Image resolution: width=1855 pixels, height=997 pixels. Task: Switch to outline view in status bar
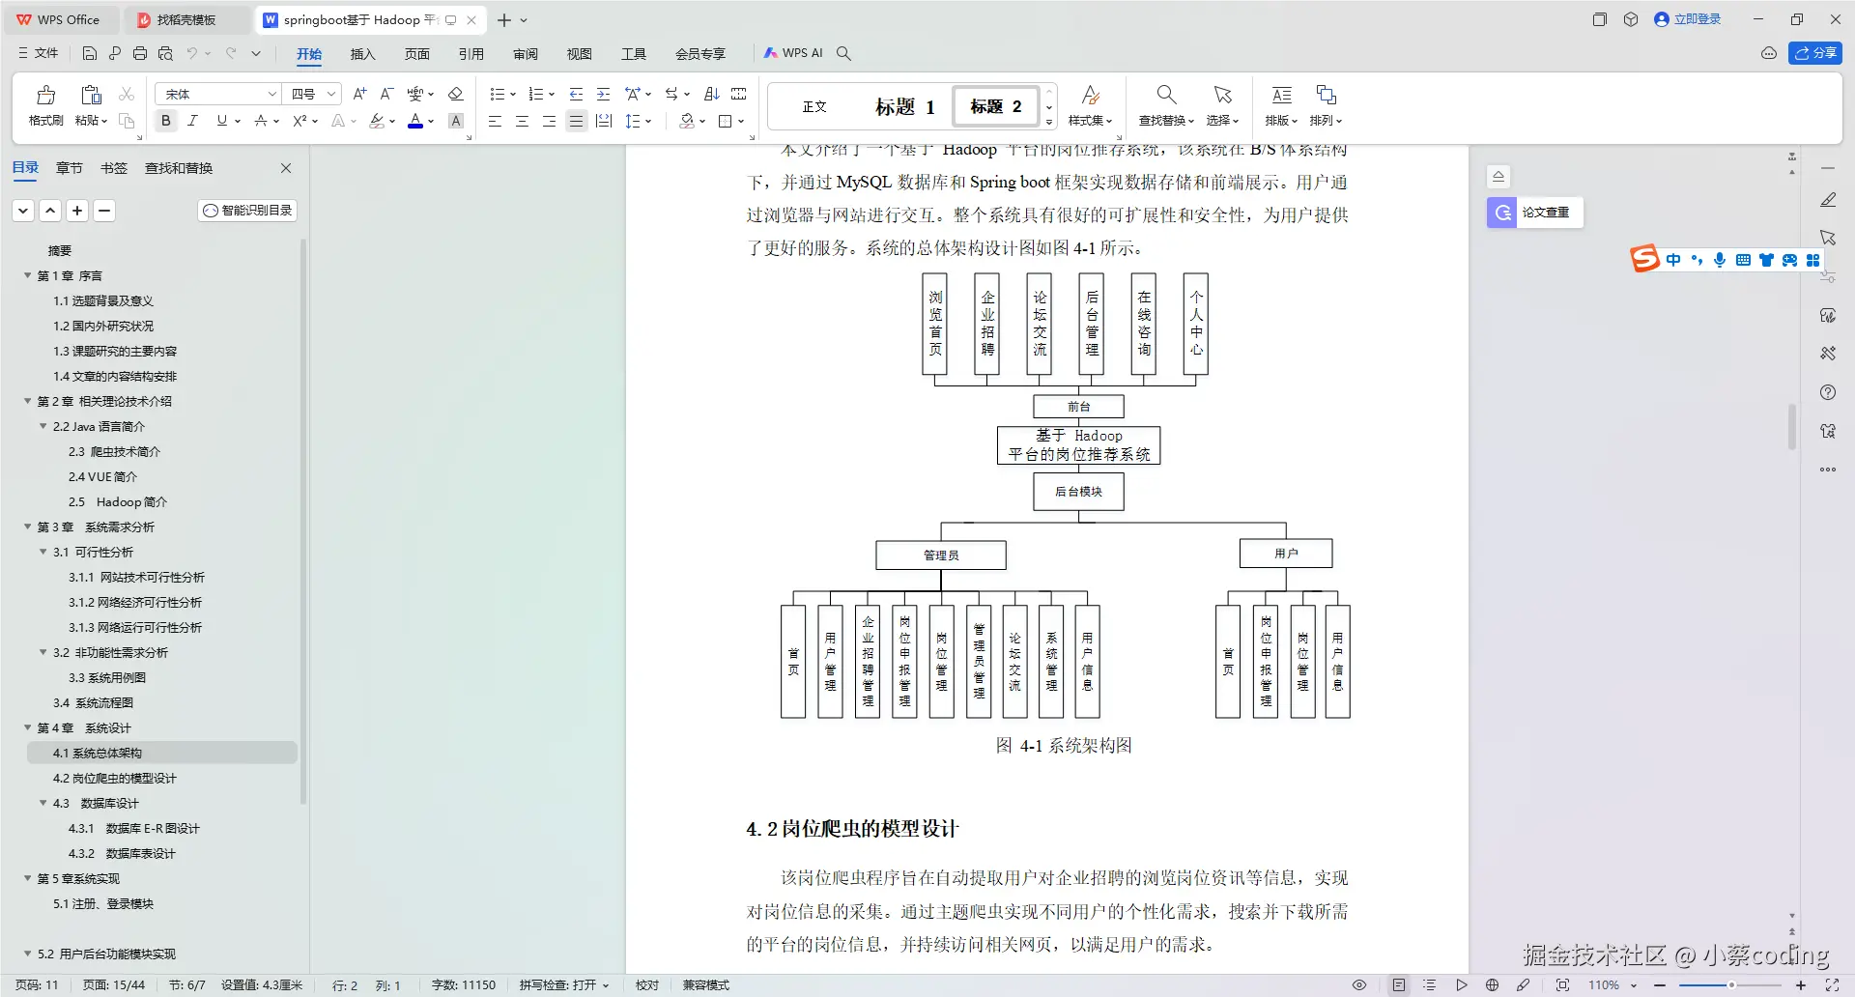(x=1430, y=985)
